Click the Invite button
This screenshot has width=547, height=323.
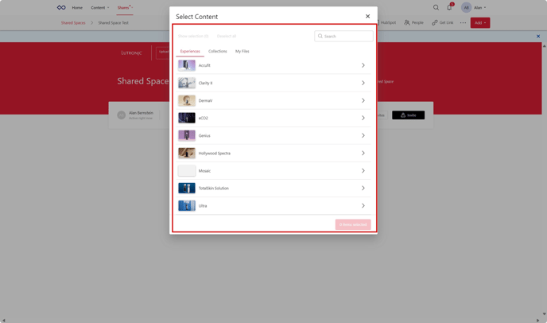408,115
